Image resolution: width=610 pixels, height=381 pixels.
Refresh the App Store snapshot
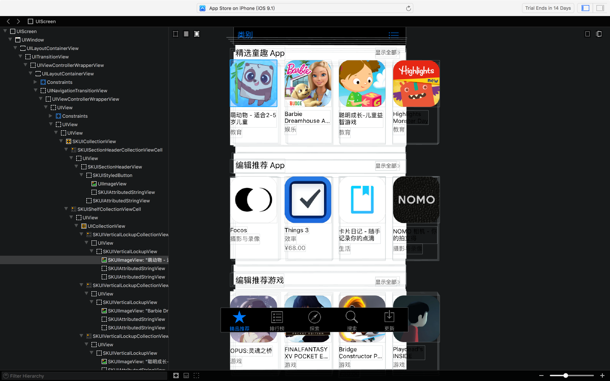(408, 8)
